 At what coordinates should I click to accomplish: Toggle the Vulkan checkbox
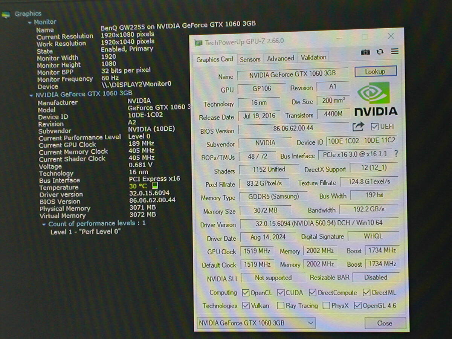coord(246,305)
